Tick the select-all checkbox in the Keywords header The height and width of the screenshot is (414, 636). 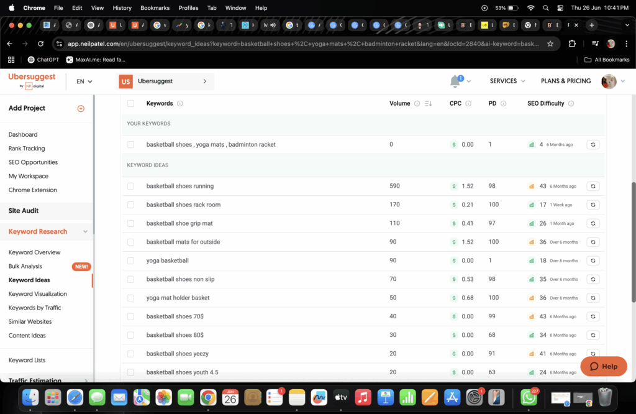coord(130,104)
